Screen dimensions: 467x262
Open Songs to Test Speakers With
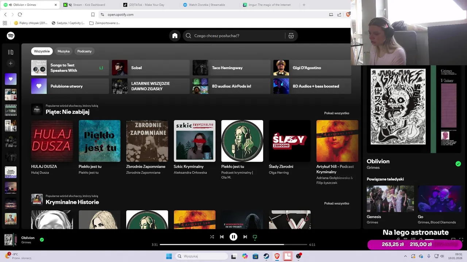pos(70,68)
